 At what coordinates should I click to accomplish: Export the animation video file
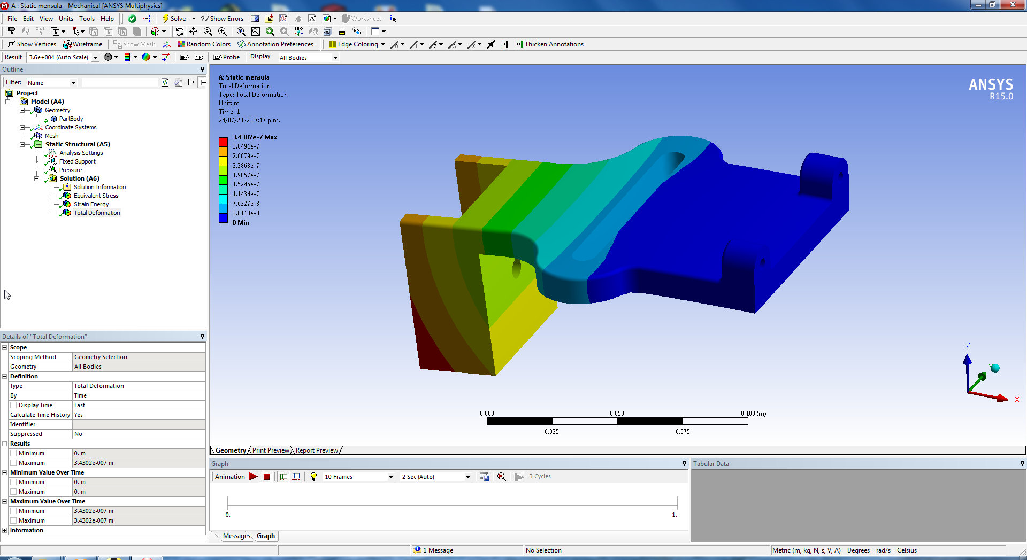[485, 477]
